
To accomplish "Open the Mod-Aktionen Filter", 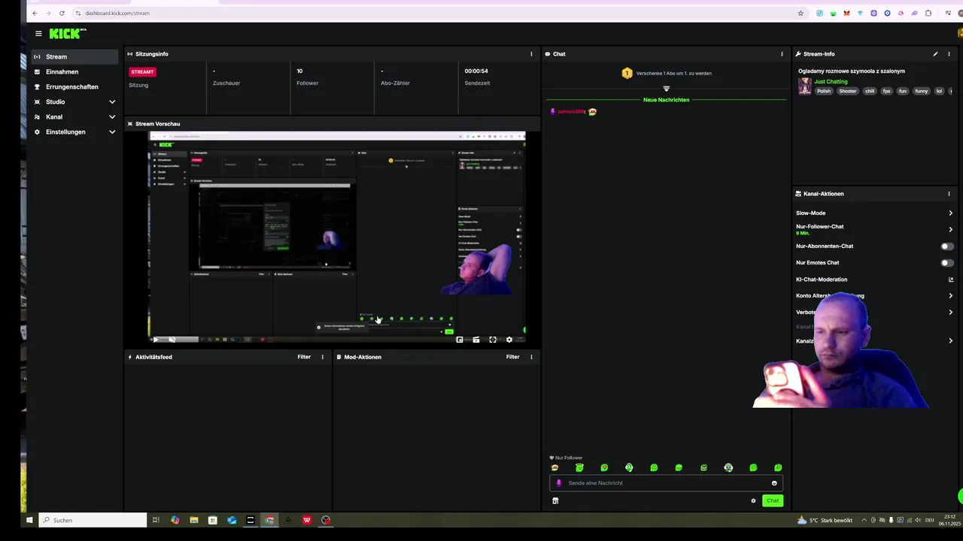I will click(512, 357).
